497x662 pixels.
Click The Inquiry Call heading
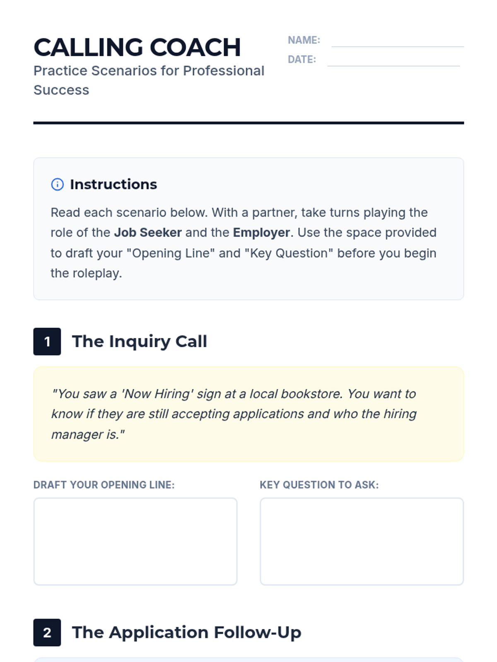point(140,341)
